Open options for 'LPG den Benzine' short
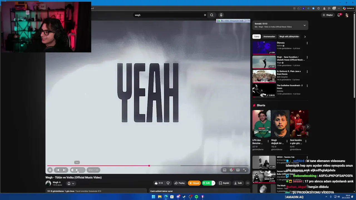356x200 pixels. point(268,141)
